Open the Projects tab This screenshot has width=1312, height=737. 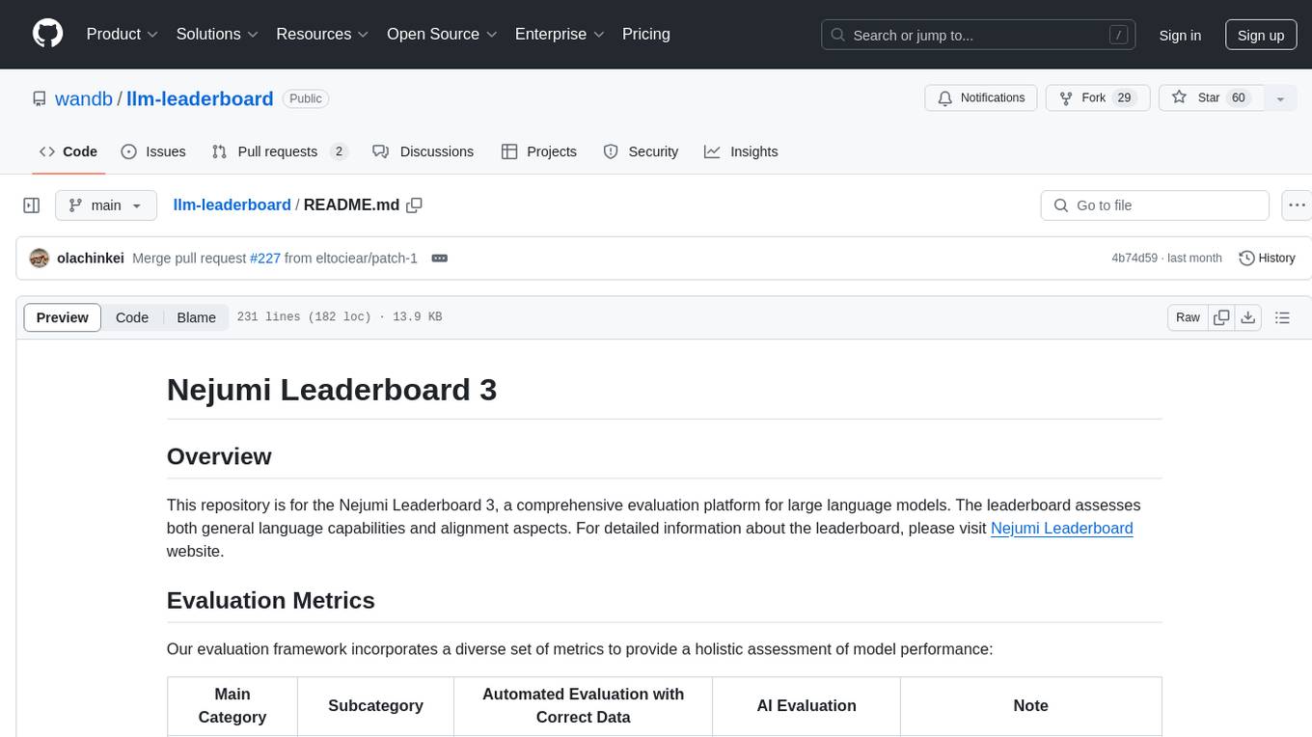pos(539,151)
